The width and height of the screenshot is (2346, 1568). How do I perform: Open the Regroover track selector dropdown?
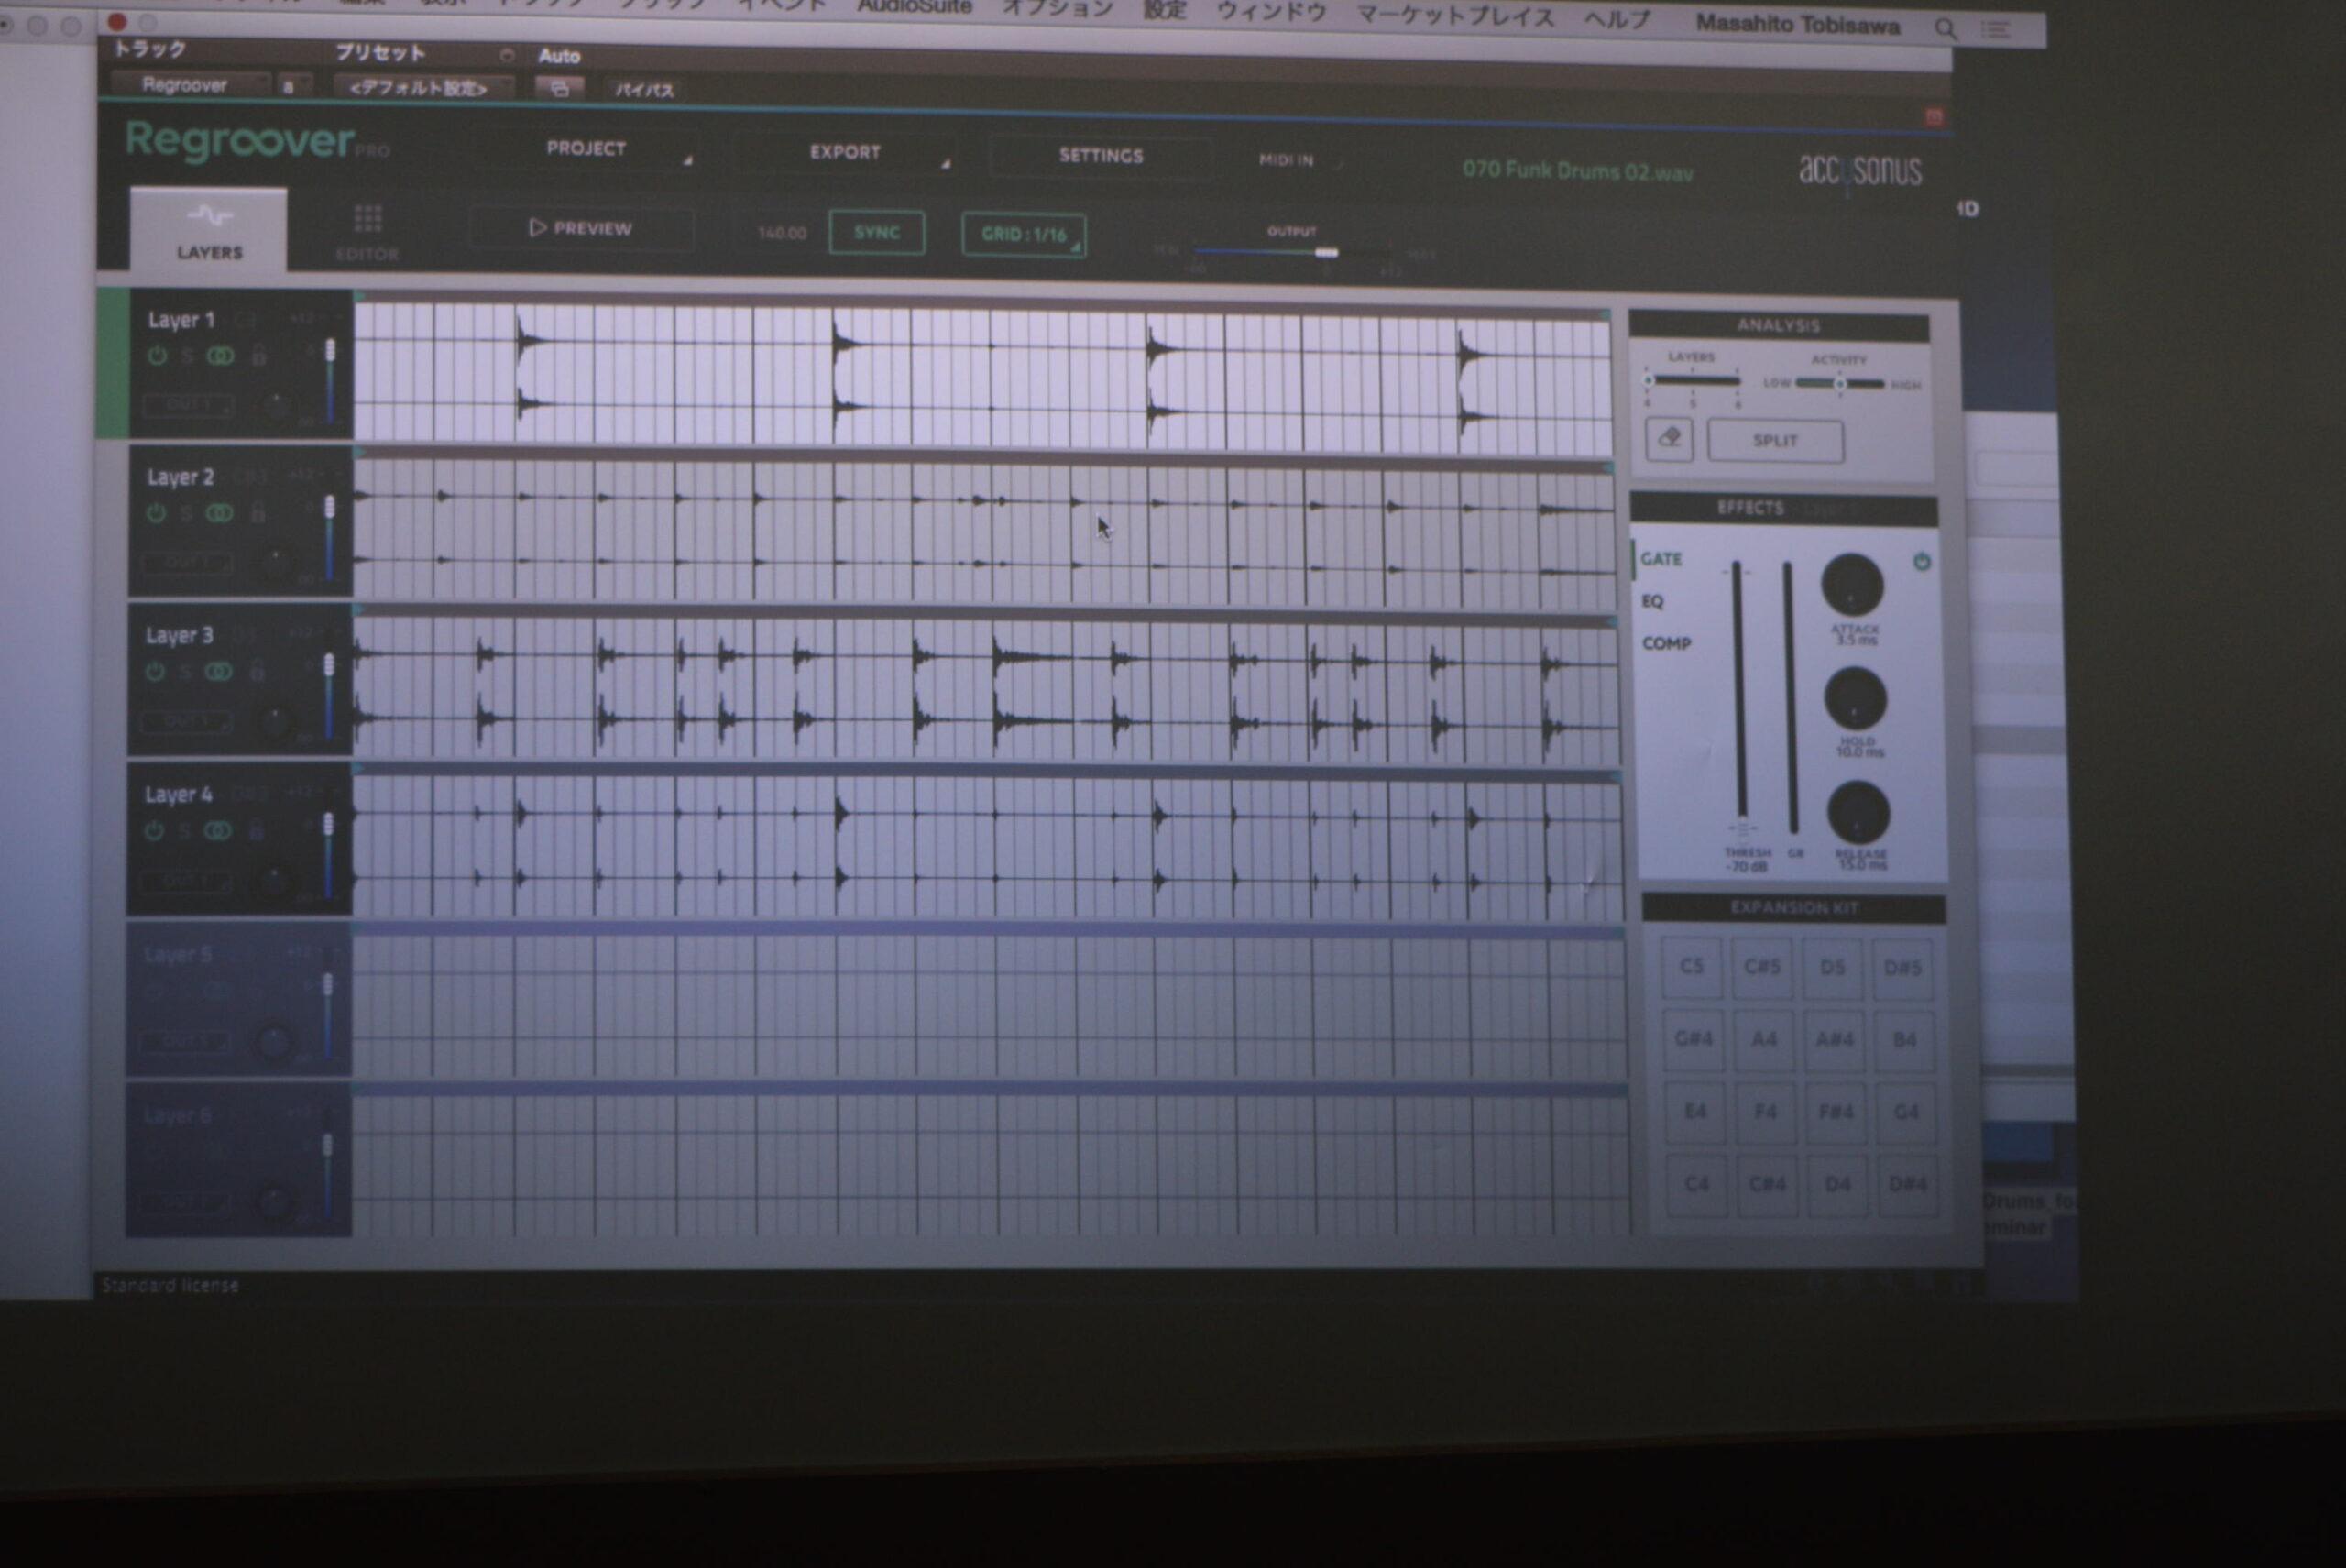click(188, 86)
